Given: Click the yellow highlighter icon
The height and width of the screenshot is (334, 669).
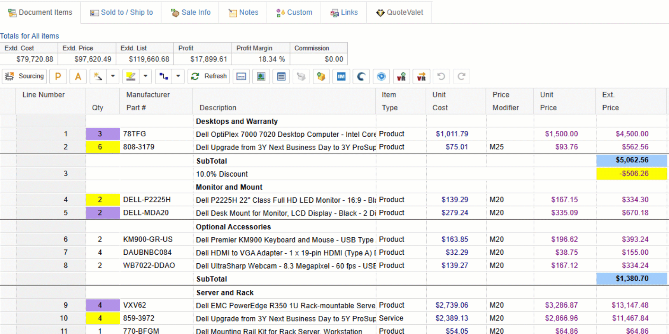Looking at the screenshot, I should tap(131, 77).
